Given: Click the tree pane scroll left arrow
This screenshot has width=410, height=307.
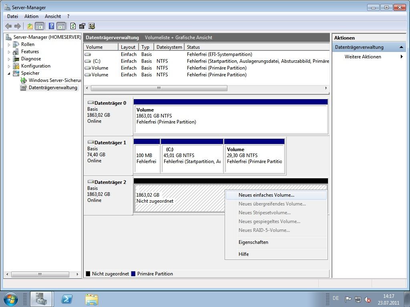Looking at the screenshot, I should click(7, 274).
